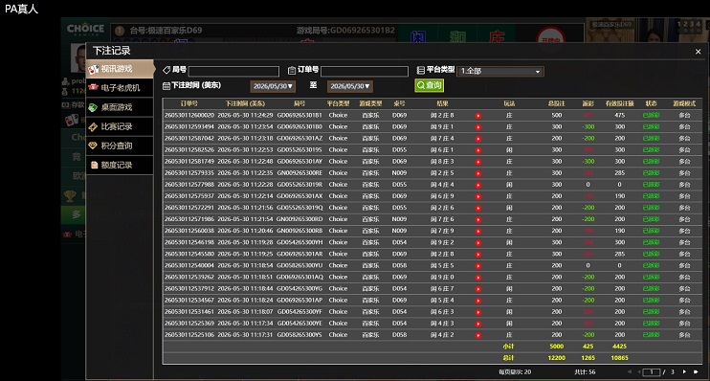Play video replay for order 260530112579335
This screenshot has width=710, height=381.
(x=477, y=173)
